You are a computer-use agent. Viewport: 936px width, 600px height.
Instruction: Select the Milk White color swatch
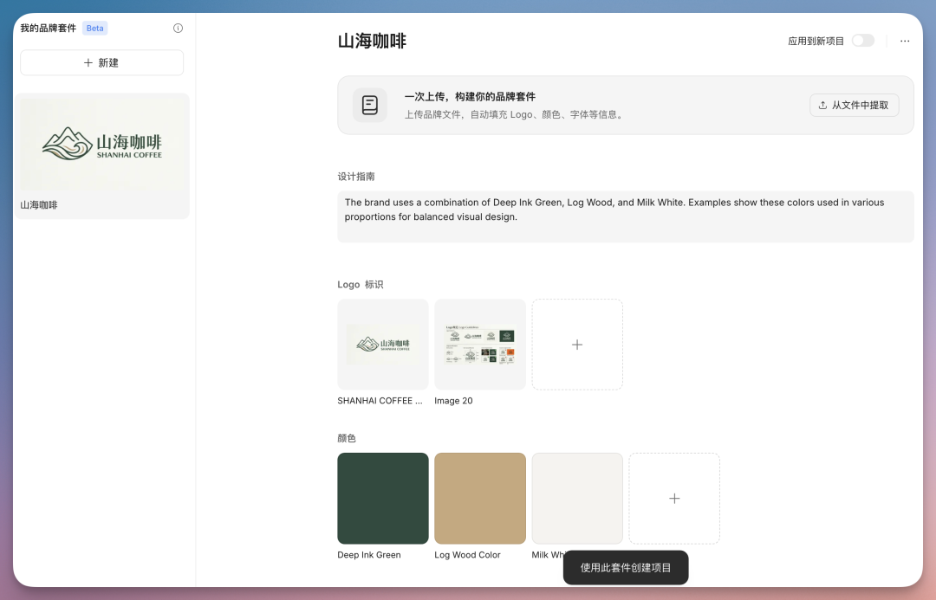click(x=576, y=498)
